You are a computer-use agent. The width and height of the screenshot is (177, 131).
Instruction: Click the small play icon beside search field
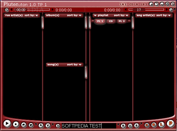58,126
